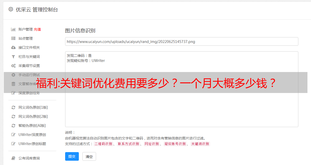This screenshot has width=311, height=165.
Task: Click the refresh icon for 同义词伪原创[1版]
Action: tap(13, 107)
